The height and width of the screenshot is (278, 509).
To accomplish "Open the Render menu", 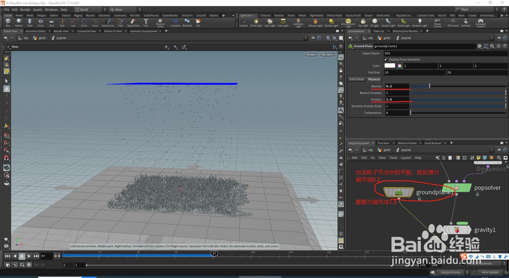I will tap(25, 10).
